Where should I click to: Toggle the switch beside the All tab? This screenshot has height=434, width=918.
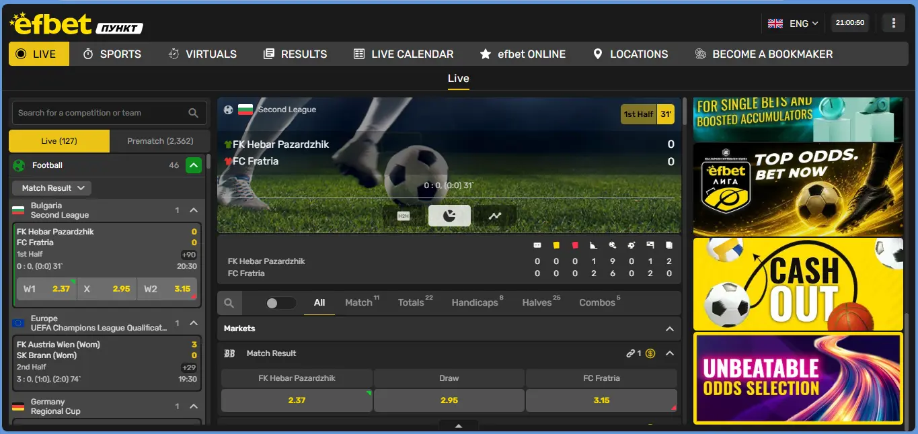[281, 303]
